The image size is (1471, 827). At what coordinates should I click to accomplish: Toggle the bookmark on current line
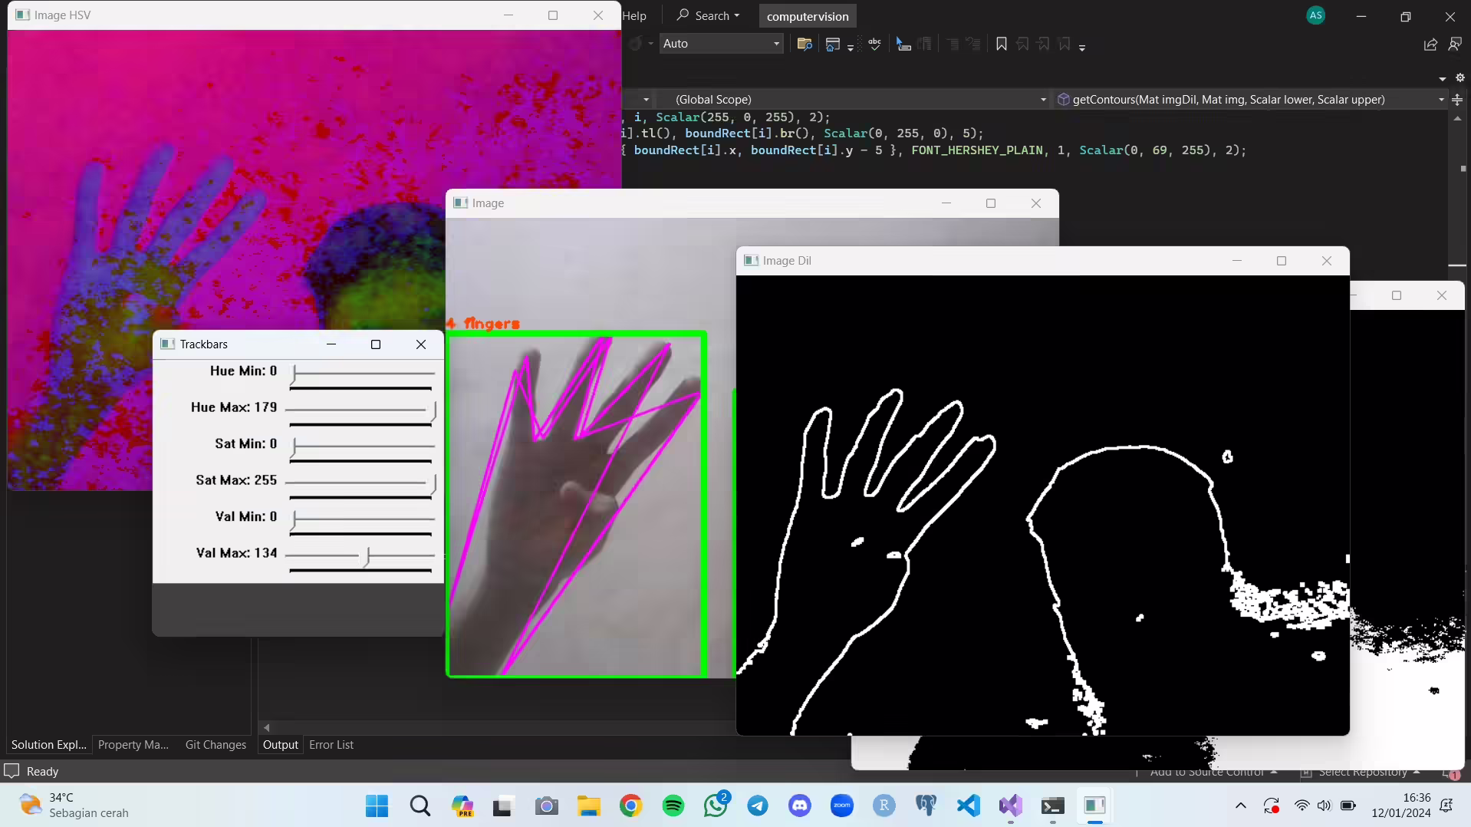click(x=1001, y=44)
